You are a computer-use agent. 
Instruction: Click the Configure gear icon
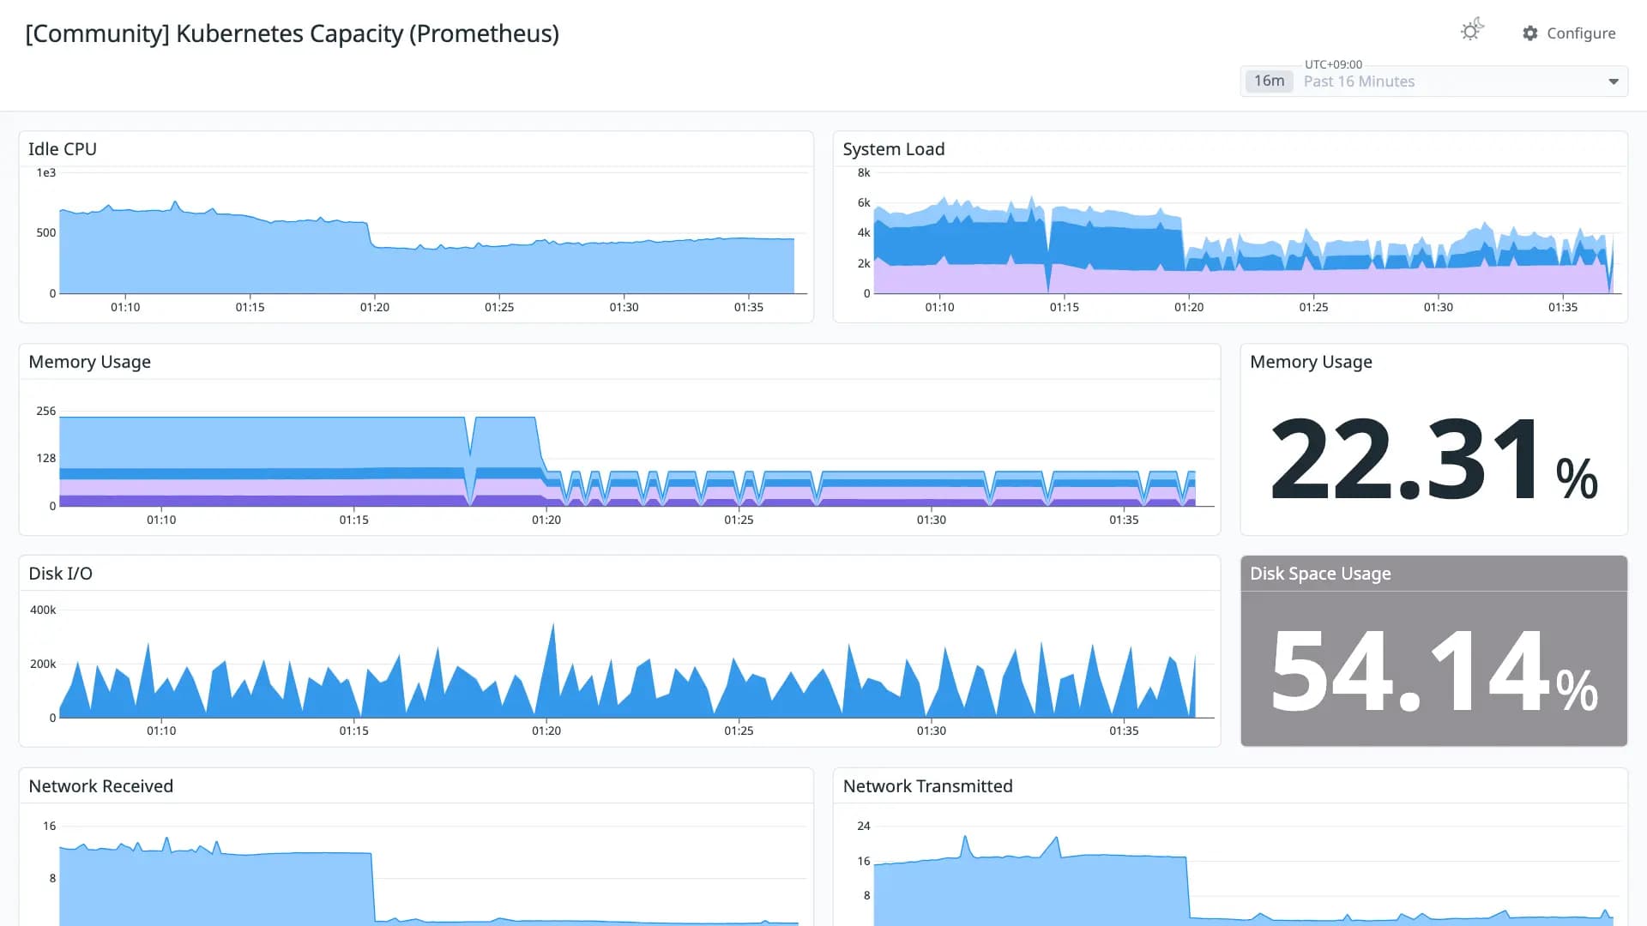point(1530,33)
